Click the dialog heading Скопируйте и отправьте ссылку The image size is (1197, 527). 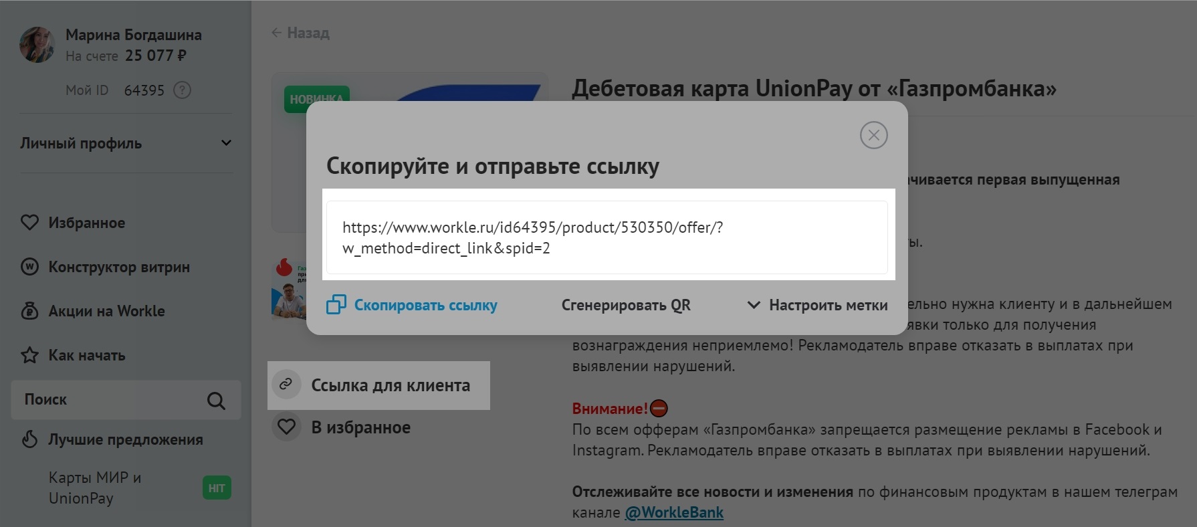coord(493,166)
